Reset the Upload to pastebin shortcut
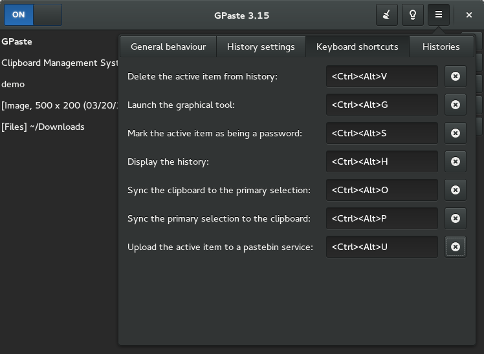 (456, 247)
